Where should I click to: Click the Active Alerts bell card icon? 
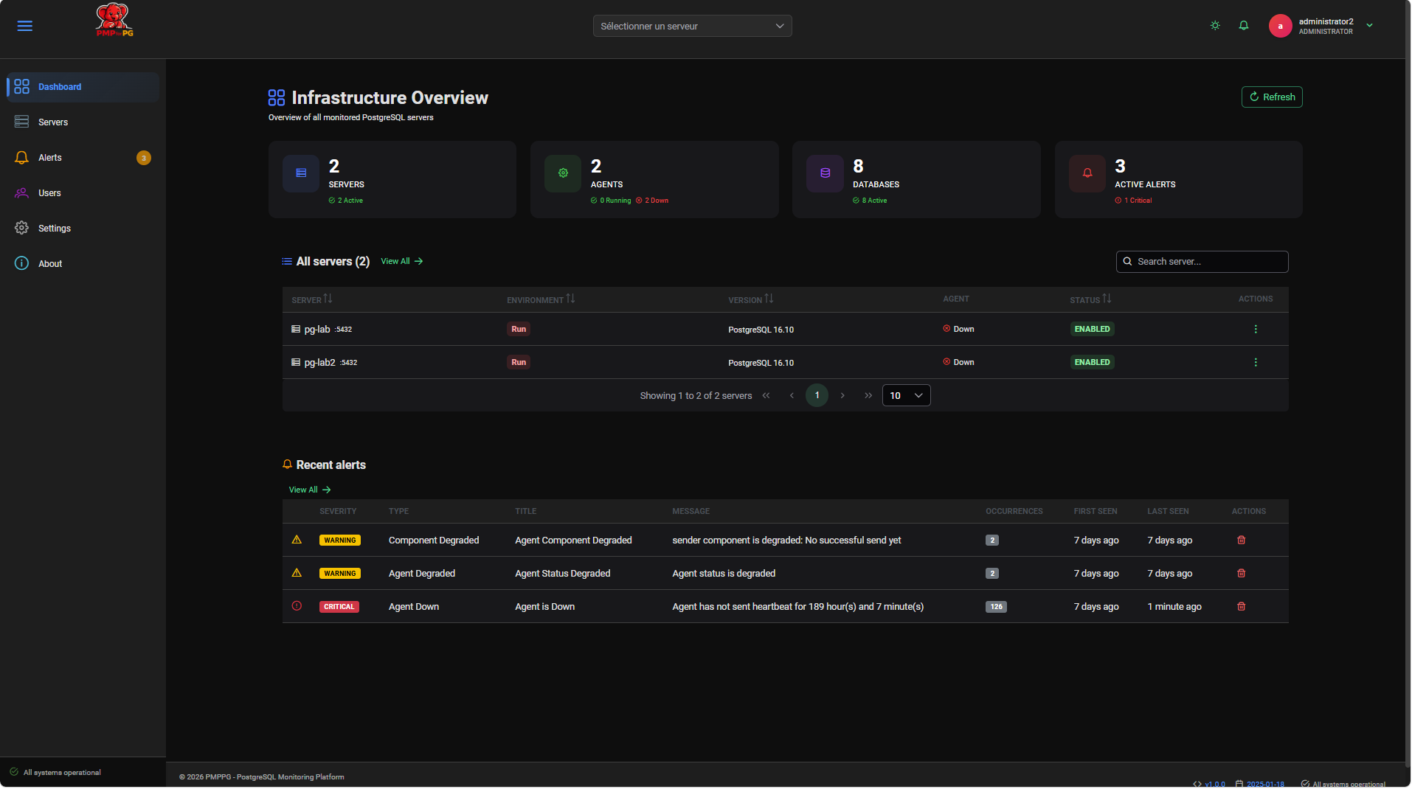point(1087,173)
